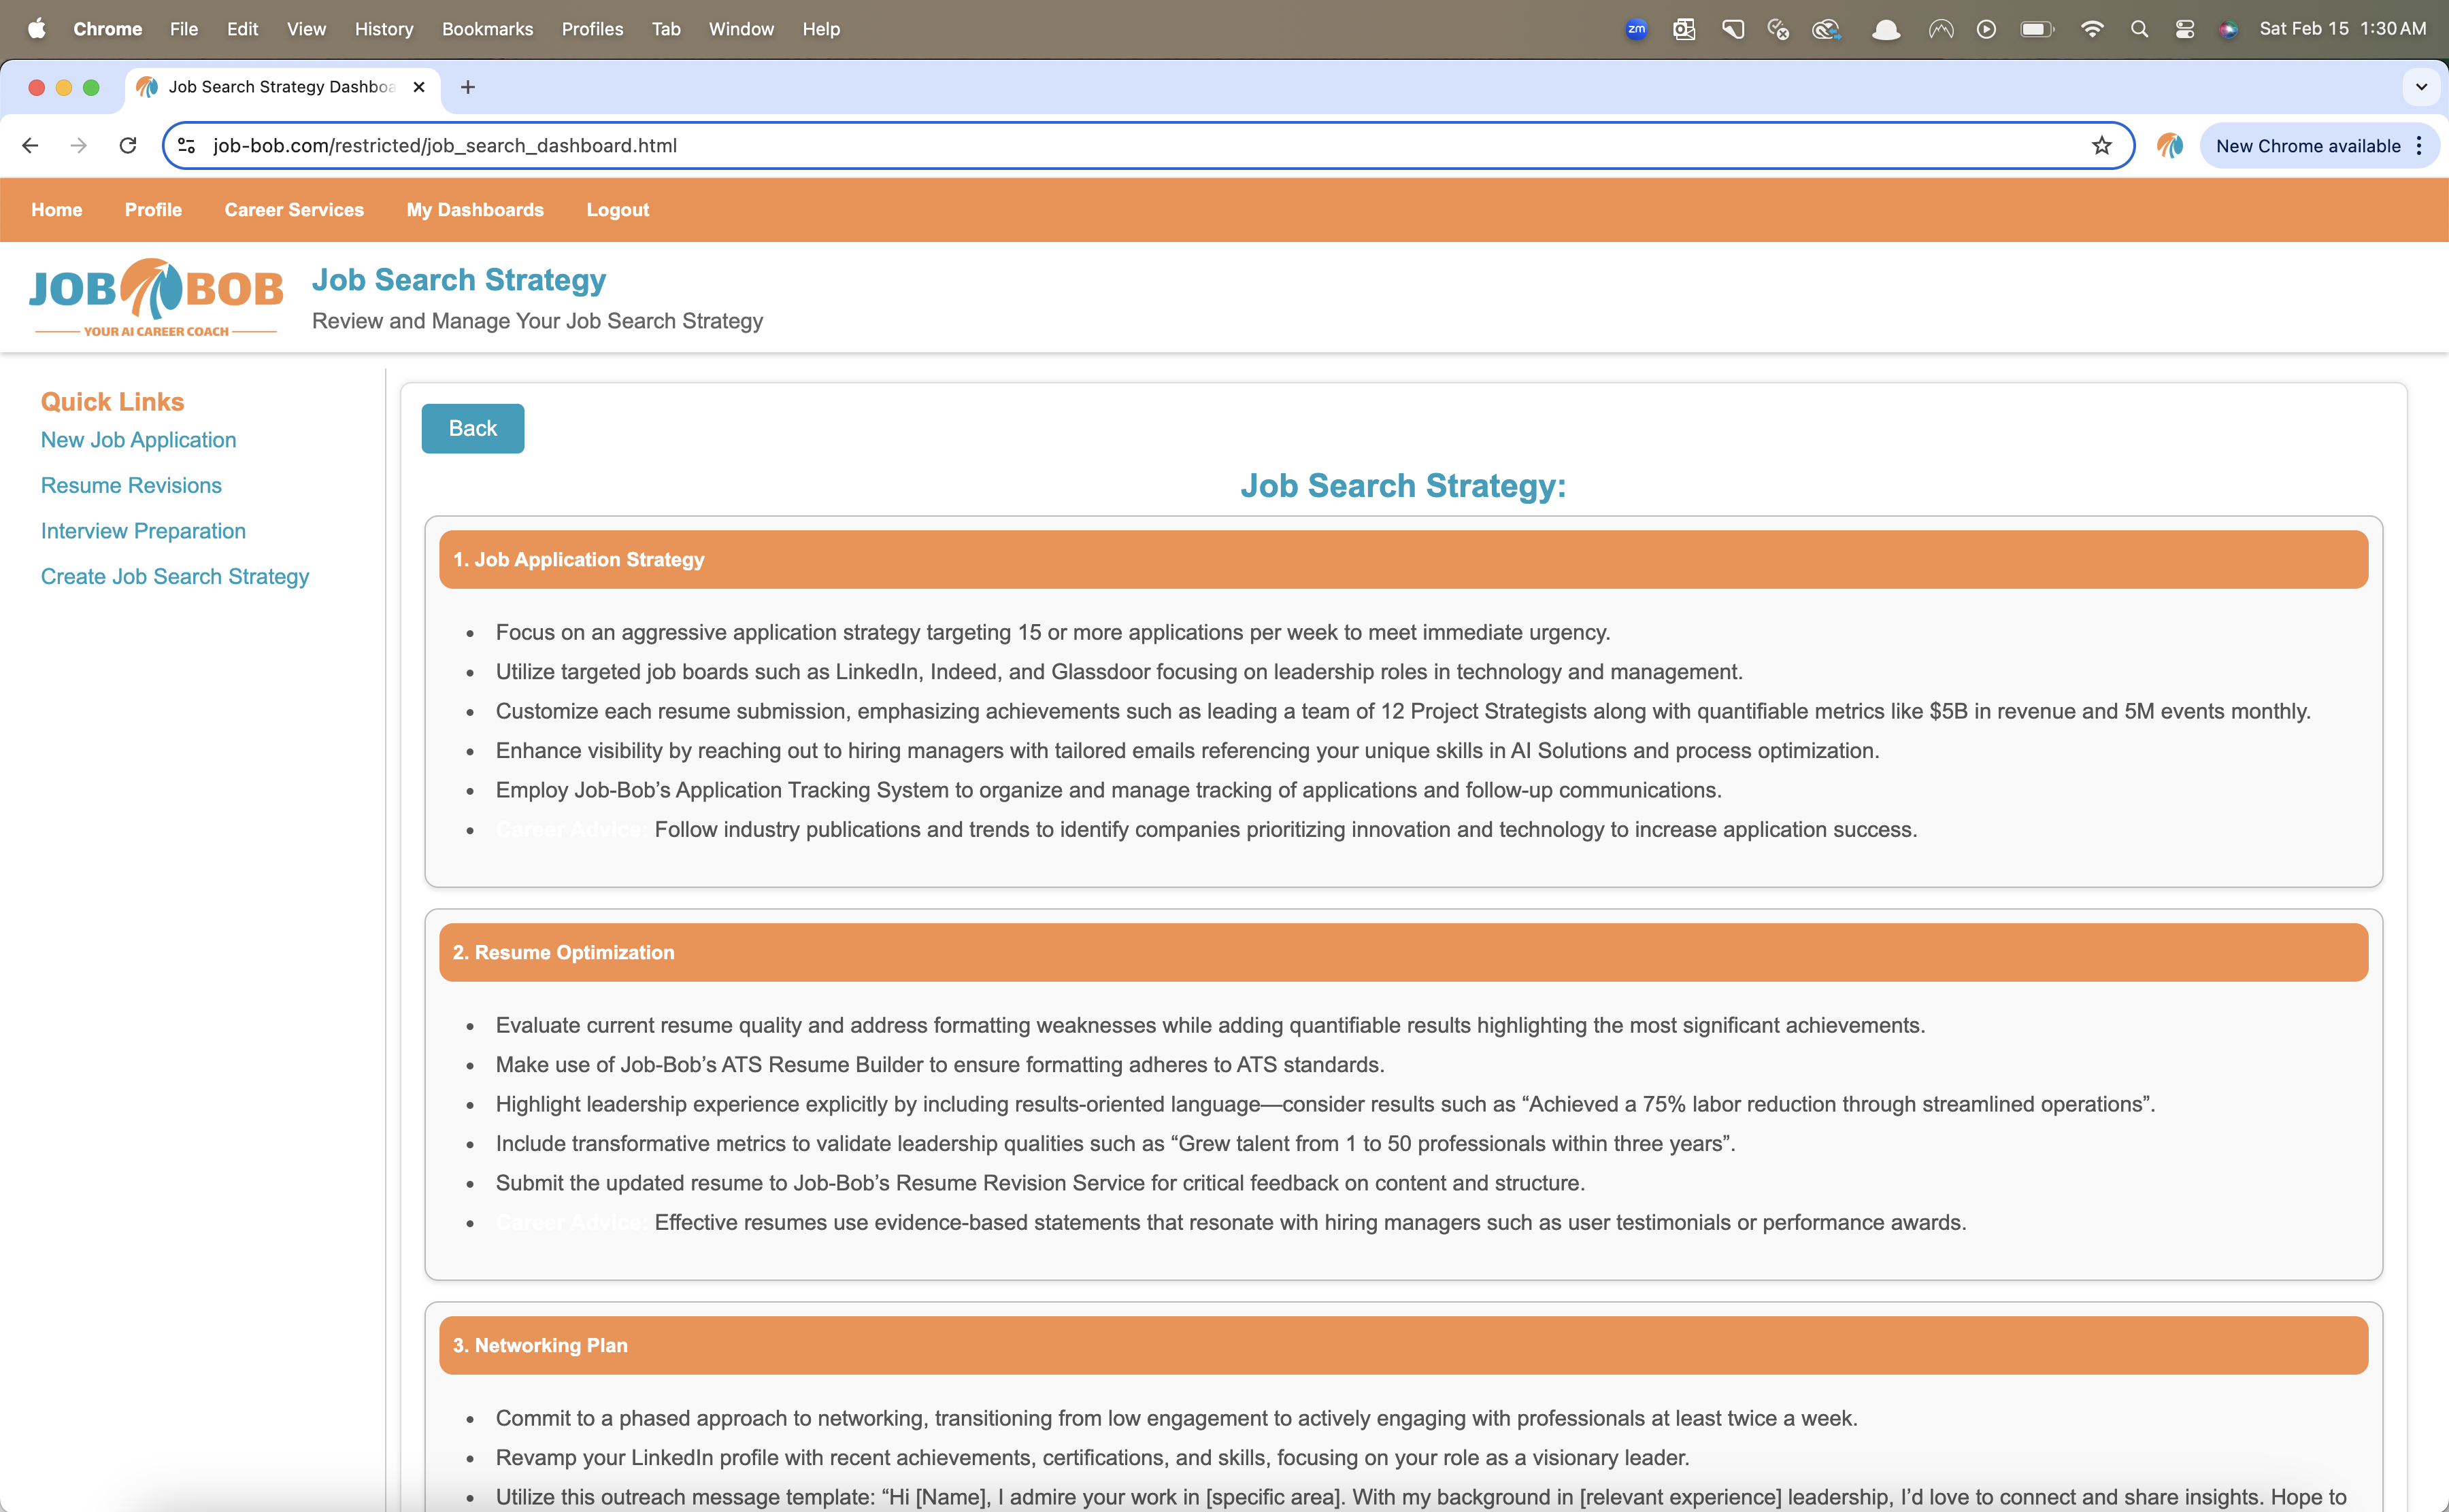The width and height of the screenshot is (2449, 1512).
Task: Click the tag-shaped menu bar icon
Action: click(1733, 29)
